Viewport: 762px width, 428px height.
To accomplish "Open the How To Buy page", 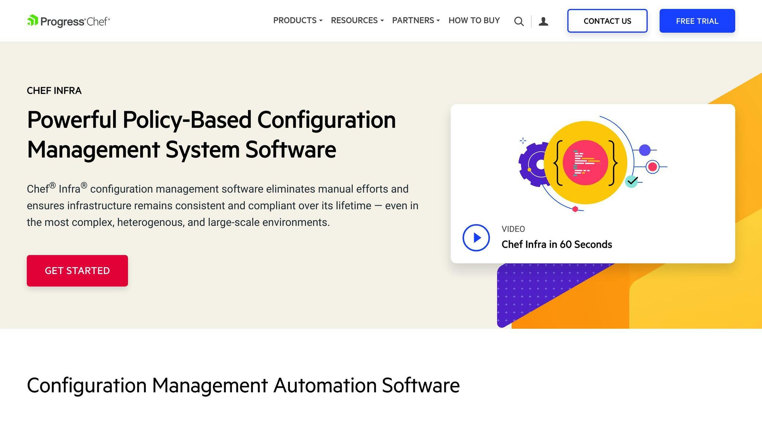I will 474,20.
